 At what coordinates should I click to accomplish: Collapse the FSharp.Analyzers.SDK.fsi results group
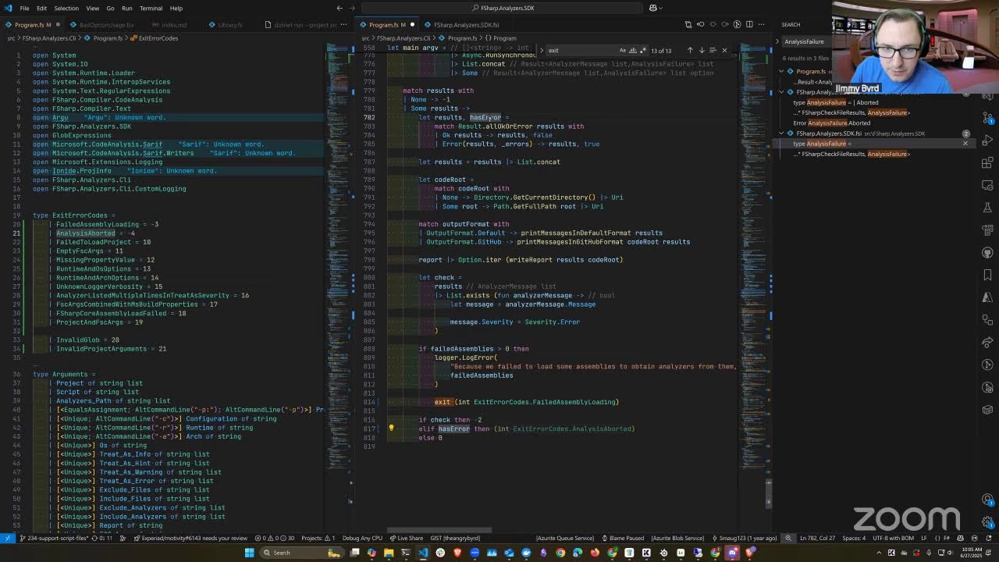[x=781, y=133]
